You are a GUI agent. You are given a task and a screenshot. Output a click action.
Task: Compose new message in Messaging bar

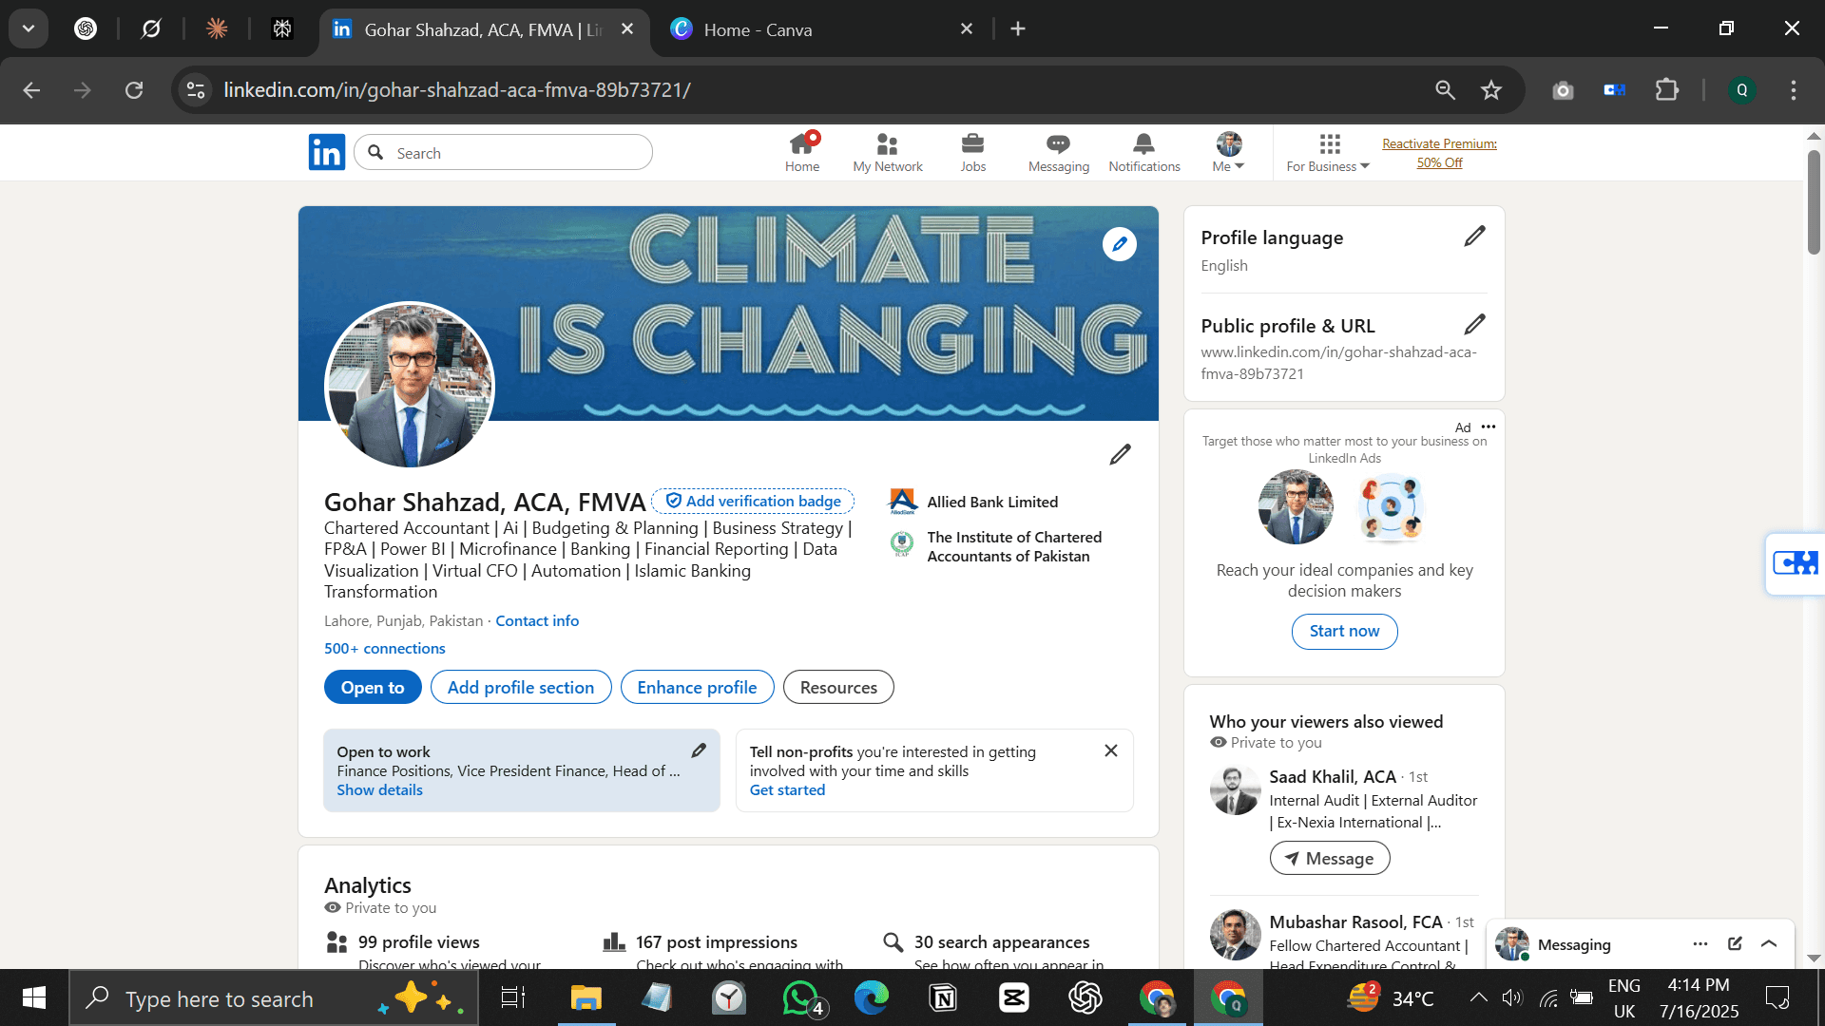pos(1735,943)
